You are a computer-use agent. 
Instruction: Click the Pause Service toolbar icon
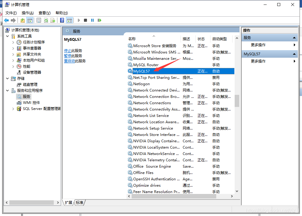(92, 20)
